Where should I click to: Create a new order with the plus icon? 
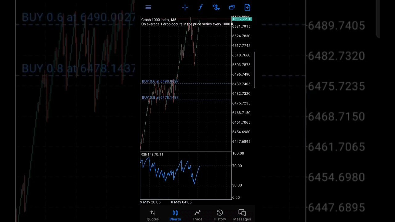click(247, 7)
